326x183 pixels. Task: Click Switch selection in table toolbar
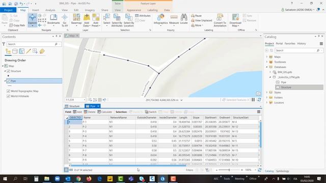point(151,112)
